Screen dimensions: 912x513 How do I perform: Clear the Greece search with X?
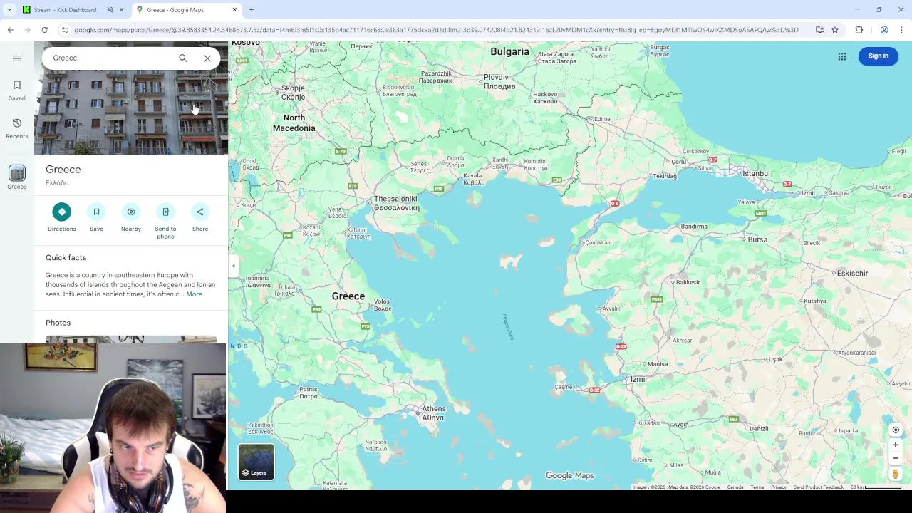tap(207, 58)
